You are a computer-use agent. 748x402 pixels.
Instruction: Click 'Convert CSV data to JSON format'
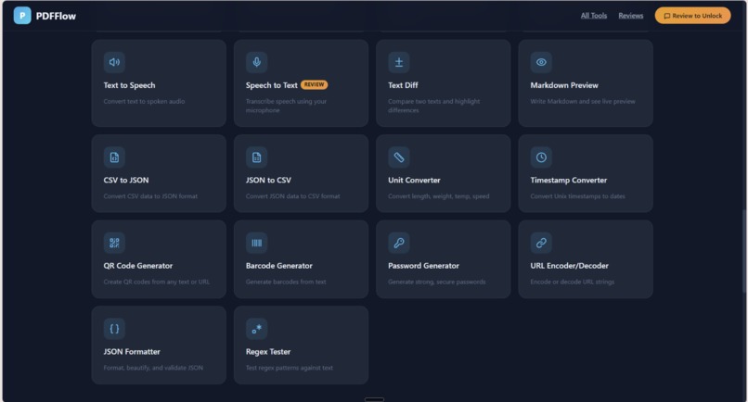click(150, 196)
